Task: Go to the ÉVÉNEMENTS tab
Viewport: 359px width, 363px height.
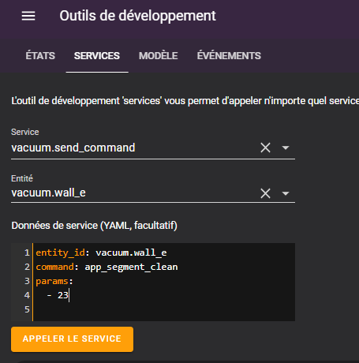Action: tap(229, 56)
